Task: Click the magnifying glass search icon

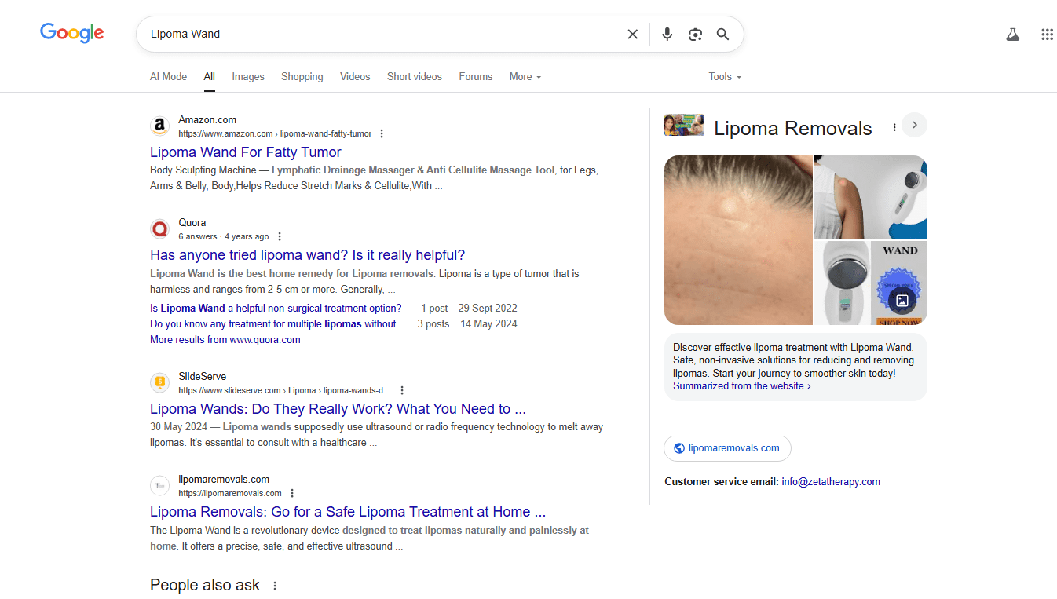Action: (x=722, y=35)
